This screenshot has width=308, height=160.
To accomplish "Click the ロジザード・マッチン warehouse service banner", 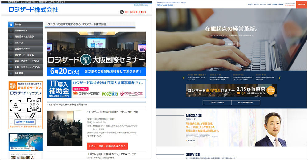I will (25, 105).
